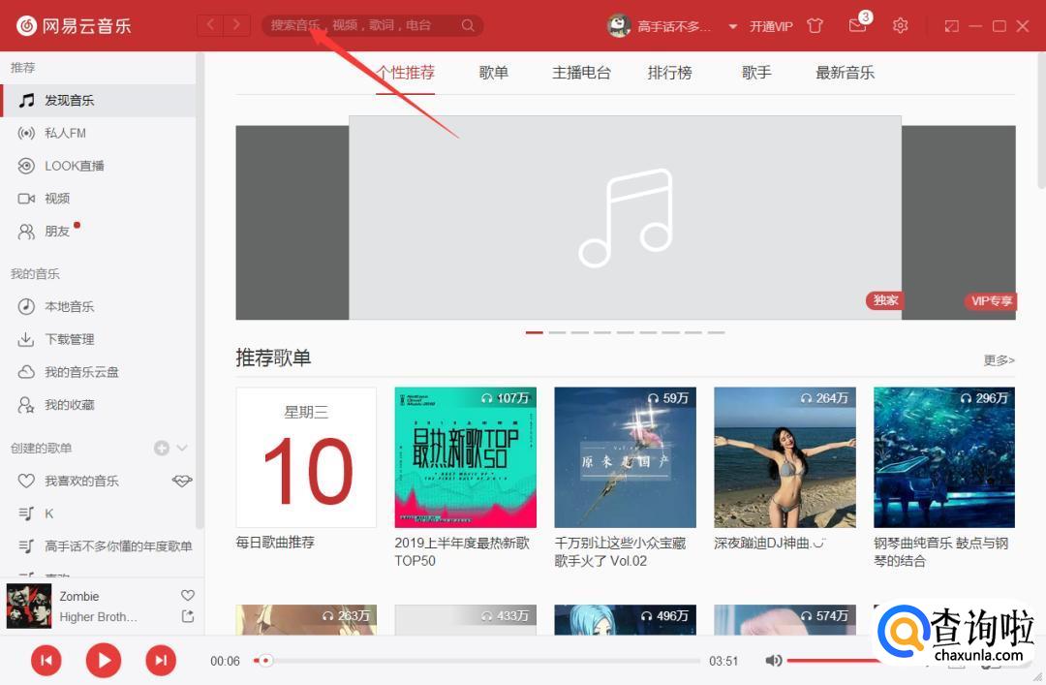Click the play button

[x=104, y=661]
